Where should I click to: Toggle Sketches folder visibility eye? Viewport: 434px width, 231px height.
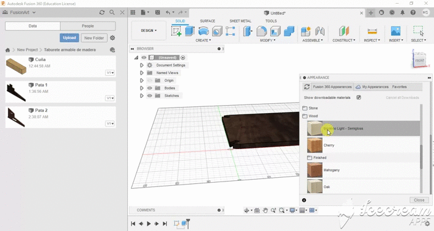pyautogui.click(x=150, y=96)
